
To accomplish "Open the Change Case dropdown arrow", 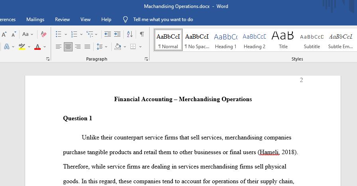I will tap(32, 35).
